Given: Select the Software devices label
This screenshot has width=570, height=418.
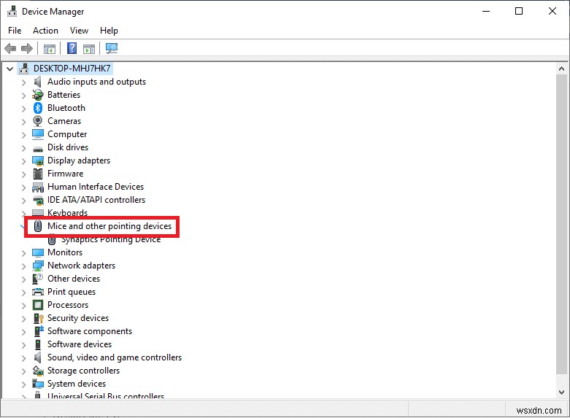Looking at the screenshot, I should click(x=80, y=344).
